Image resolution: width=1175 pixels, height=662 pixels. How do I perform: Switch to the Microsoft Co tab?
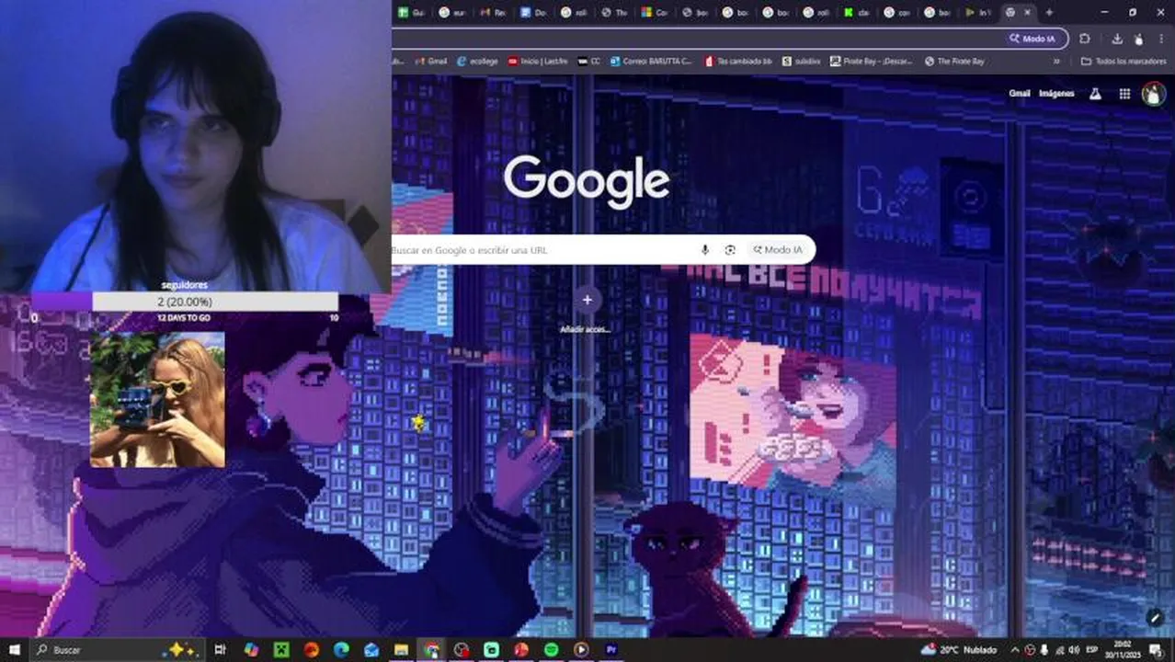click(653, 13)
